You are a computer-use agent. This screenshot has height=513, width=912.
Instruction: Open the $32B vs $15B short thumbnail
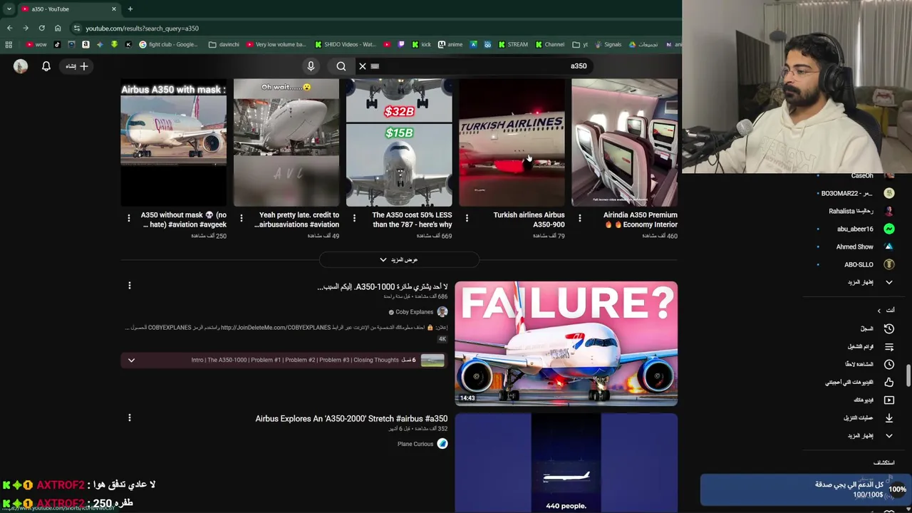click(x=399, y=142)
